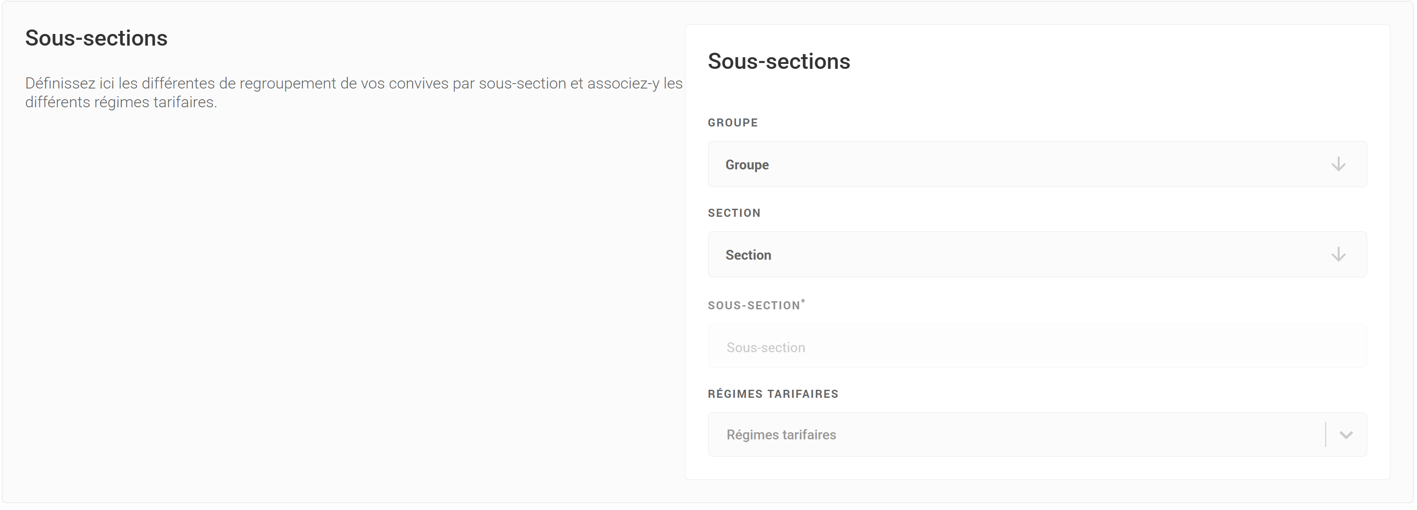Click the RÉGIMES TARIFAIRES field label
The width and height of the screenshot is (1417, 510).
[x=773, y=394]
